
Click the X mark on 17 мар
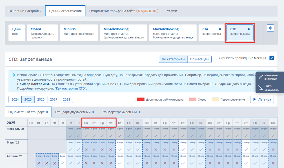[x=210, y=149]
